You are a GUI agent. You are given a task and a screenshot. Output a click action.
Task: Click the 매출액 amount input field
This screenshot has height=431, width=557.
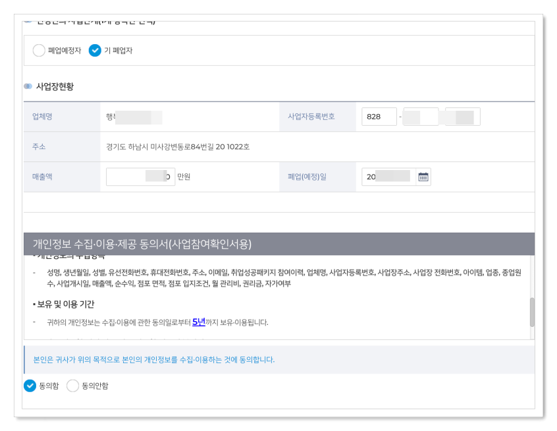(140, 176)
